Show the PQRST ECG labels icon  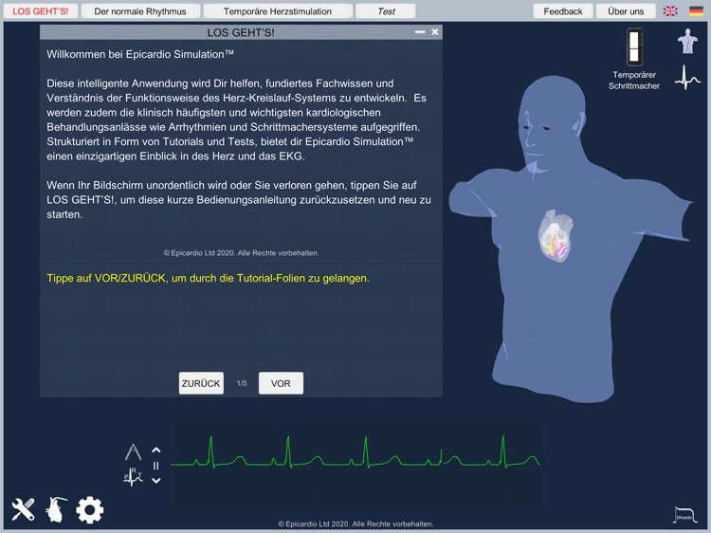click(133, 477)
